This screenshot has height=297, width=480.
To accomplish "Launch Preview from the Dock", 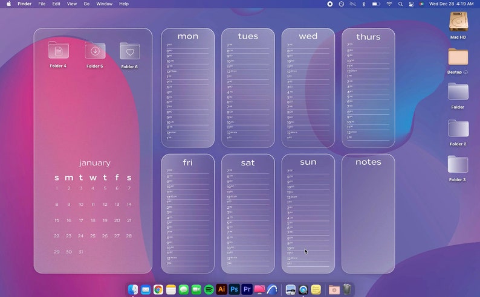I will tap(291, 289).
